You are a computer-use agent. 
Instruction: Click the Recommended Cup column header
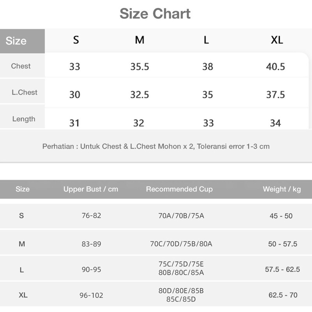pyautogui.click(x=179, y=189)
